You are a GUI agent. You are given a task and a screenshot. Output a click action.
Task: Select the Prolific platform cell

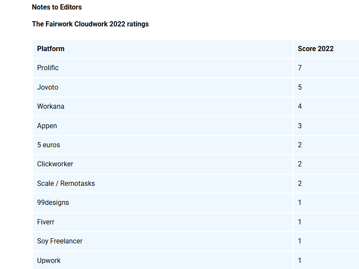48,68
